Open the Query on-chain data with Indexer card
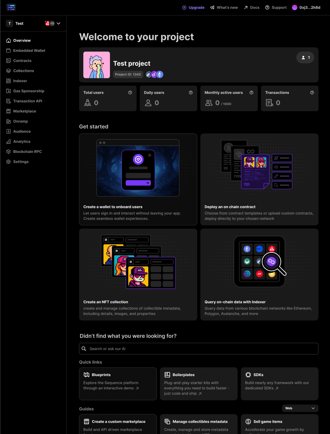330x434 pixels. (259, 275)
